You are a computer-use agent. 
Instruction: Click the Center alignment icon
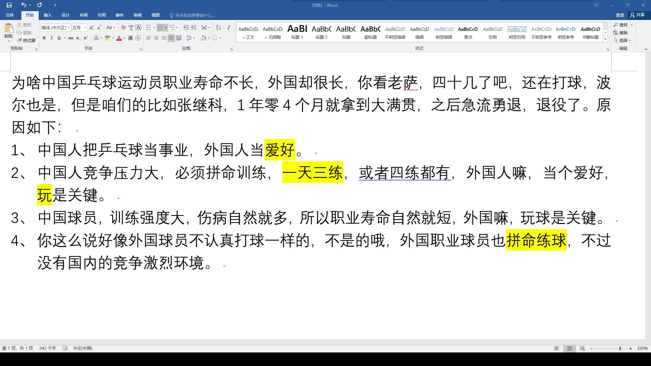coord(156,38)
